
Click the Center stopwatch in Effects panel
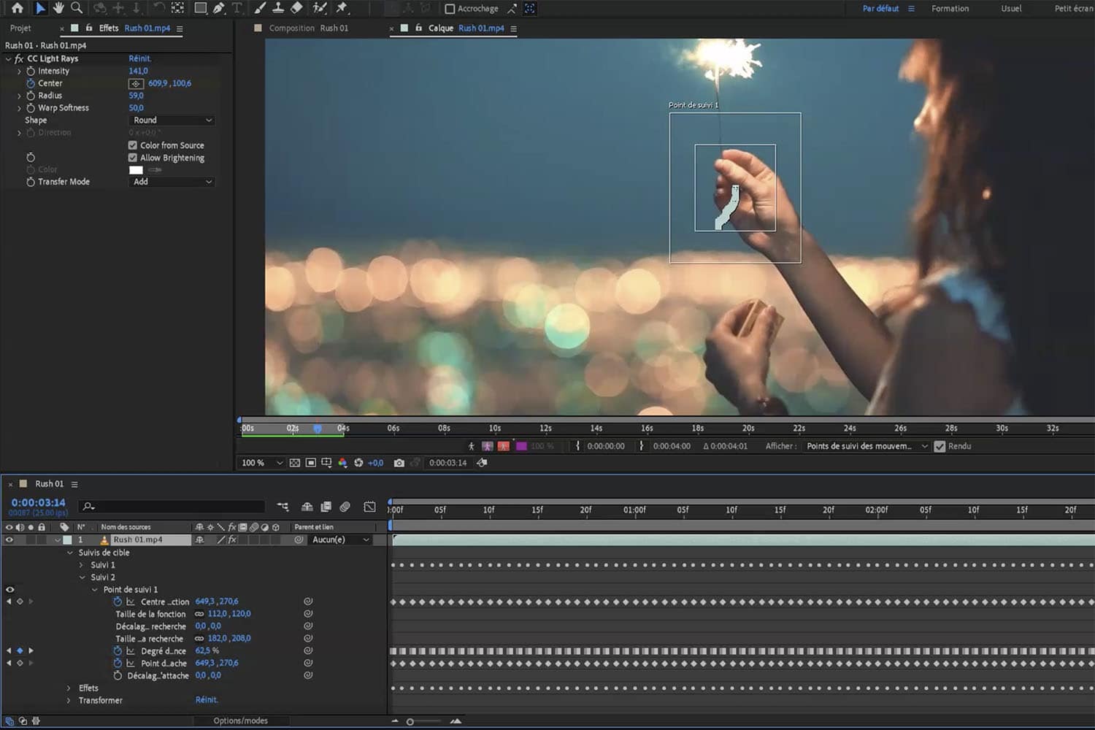pos(31,83)
